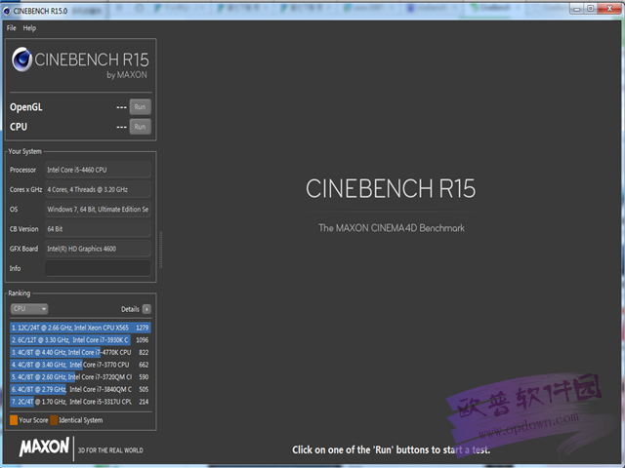Run the OpenGL benchmark
The height and width of the screenshot is (468, 625).
pos(140,106)
